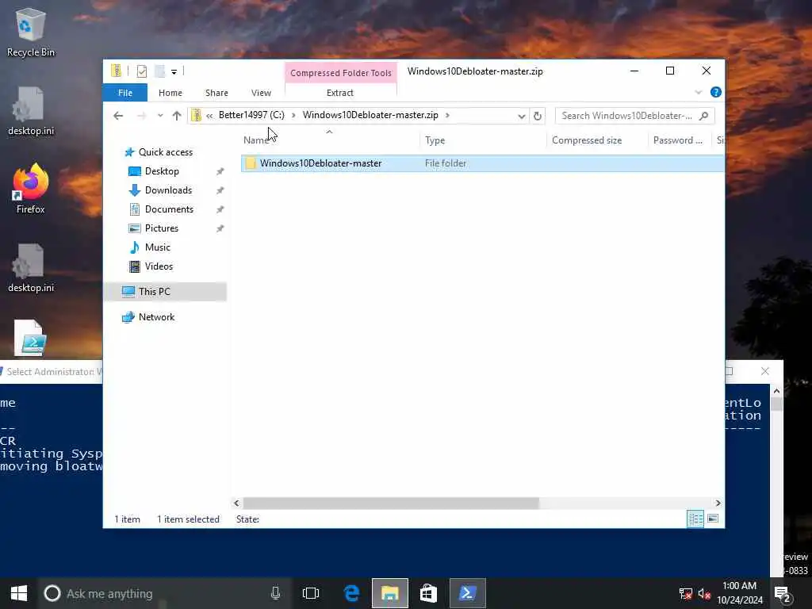Click the horizontal scrollbar thumb
Screen dimensions: 812x609
(391, 503)
